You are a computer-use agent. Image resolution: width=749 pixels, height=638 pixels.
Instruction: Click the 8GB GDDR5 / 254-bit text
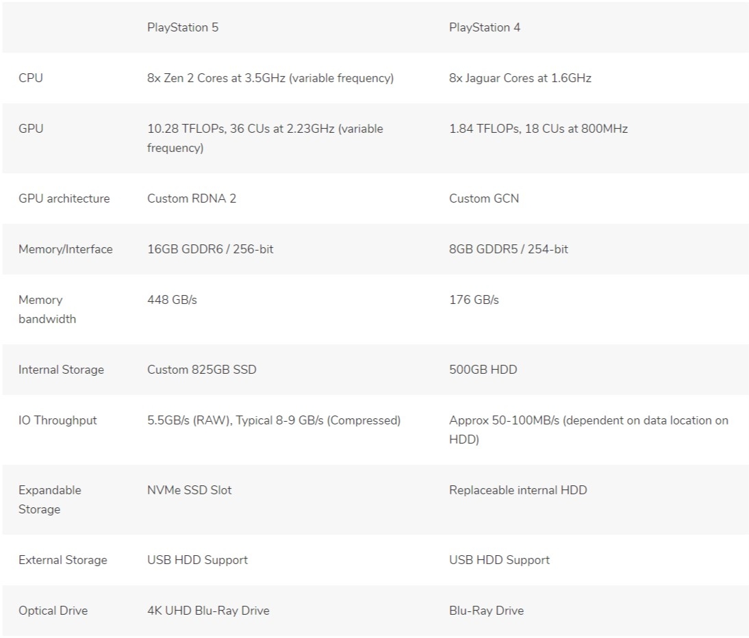[x=508, y=249]
